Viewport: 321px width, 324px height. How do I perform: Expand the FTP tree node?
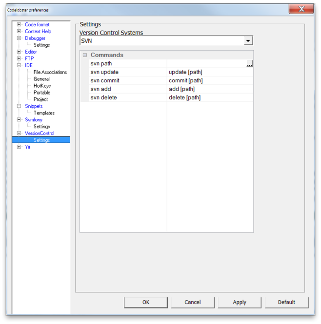point(19,58)
